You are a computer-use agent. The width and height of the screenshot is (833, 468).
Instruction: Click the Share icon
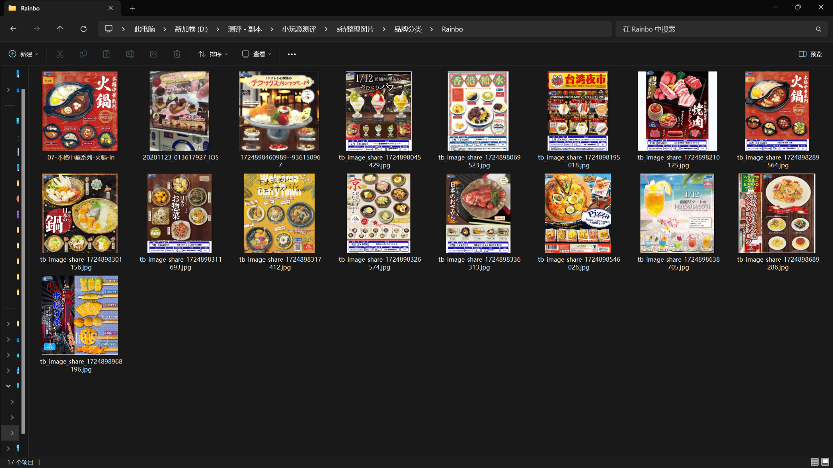pos(153,54)
